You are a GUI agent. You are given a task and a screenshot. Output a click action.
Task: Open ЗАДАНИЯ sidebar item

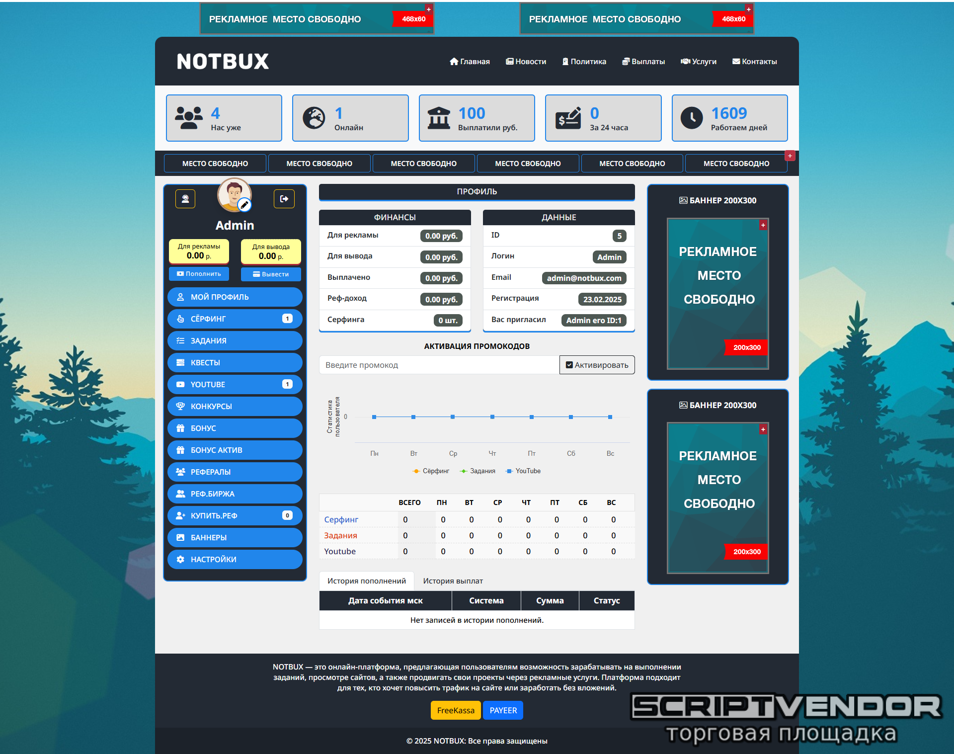pyautogui.click(x=235, y=341)
